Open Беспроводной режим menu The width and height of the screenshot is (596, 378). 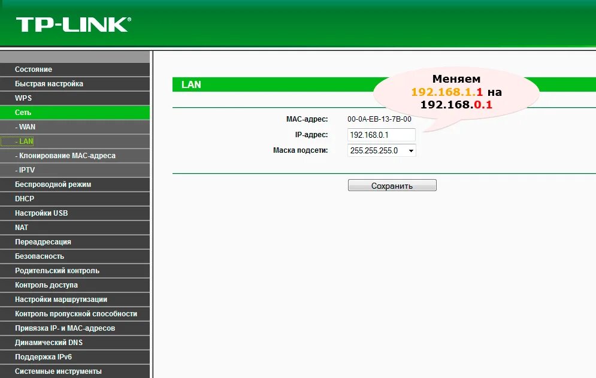point(75,185)
